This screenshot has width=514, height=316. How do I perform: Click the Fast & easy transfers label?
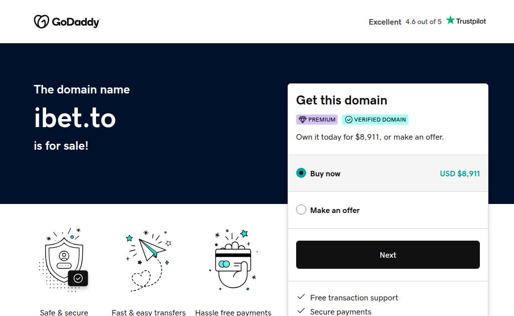(149, 312)
